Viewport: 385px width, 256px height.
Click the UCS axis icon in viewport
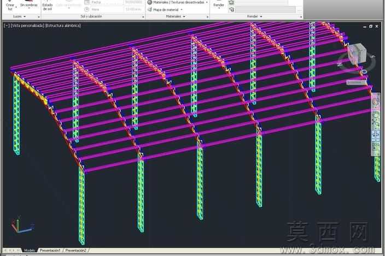pyautogui.click(x=22, y=225)
